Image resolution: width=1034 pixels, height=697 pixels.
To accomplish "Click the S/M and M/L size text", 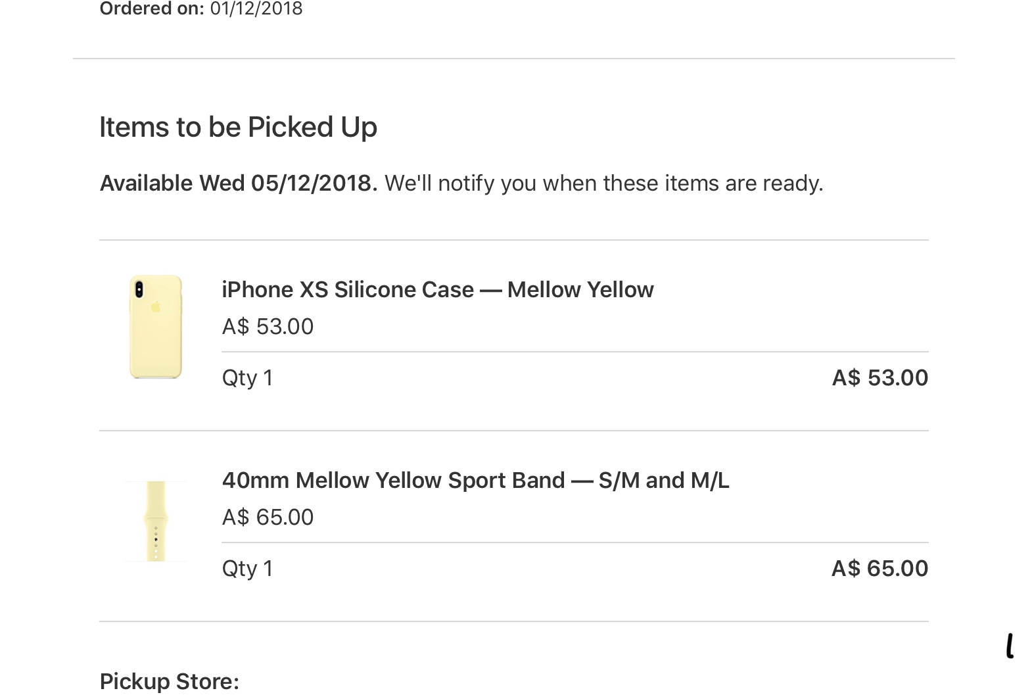I will (x=664, y=480).
